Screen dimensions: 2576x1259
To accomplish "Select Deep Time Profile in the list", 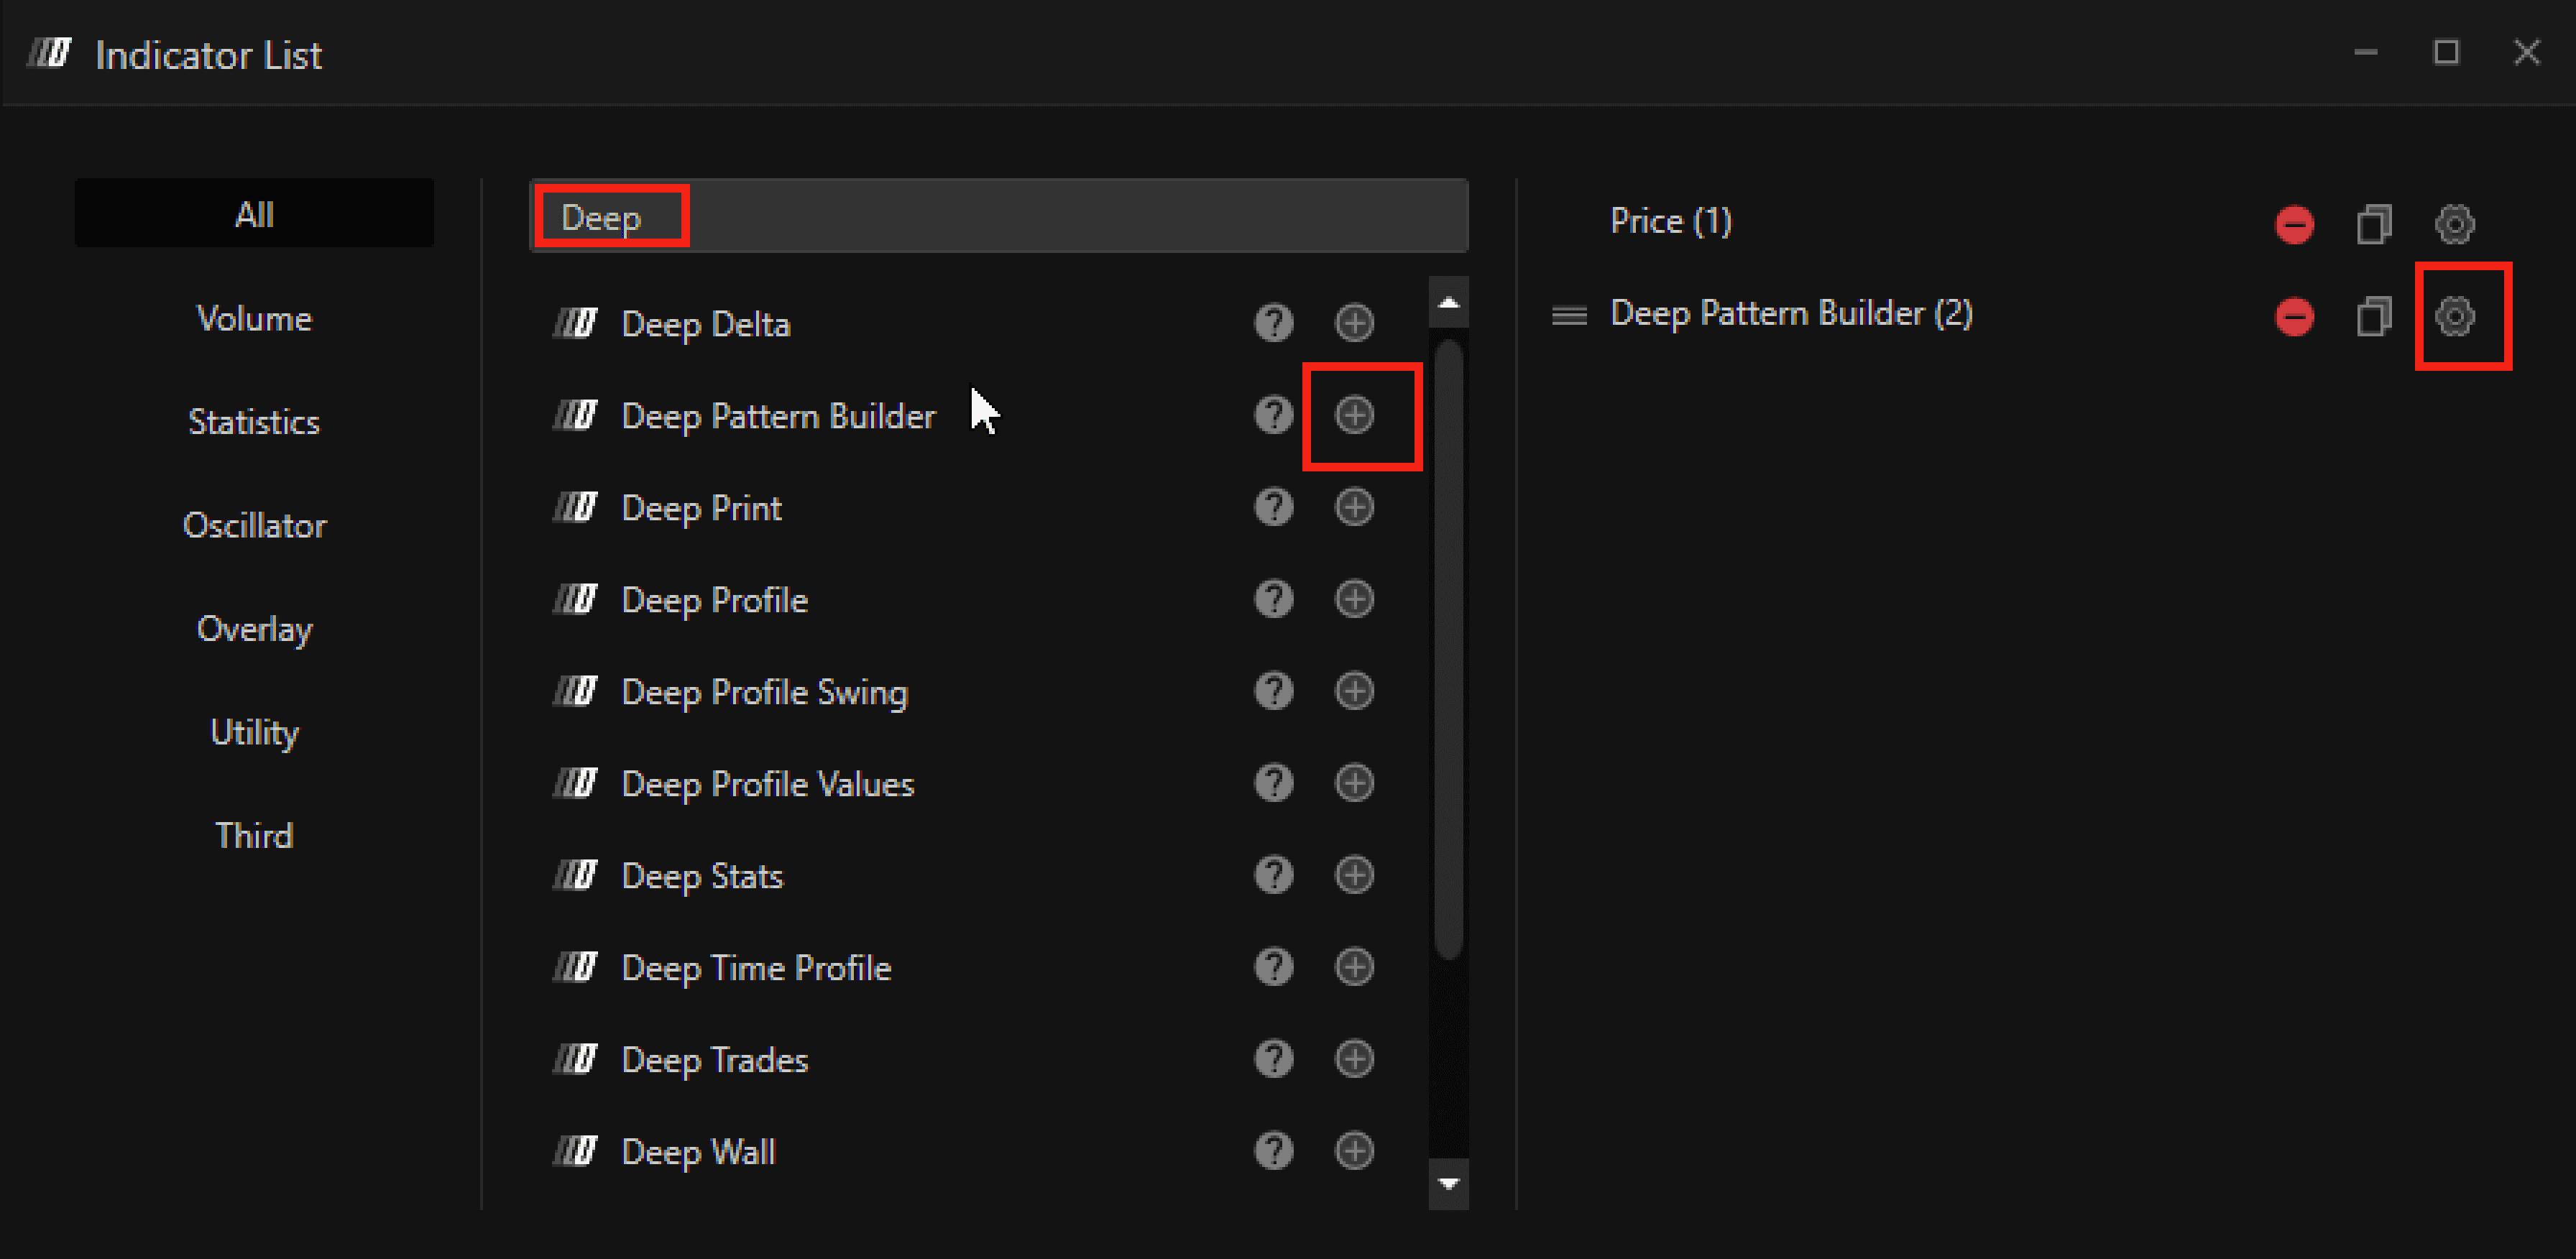I will tap(755, 968).
